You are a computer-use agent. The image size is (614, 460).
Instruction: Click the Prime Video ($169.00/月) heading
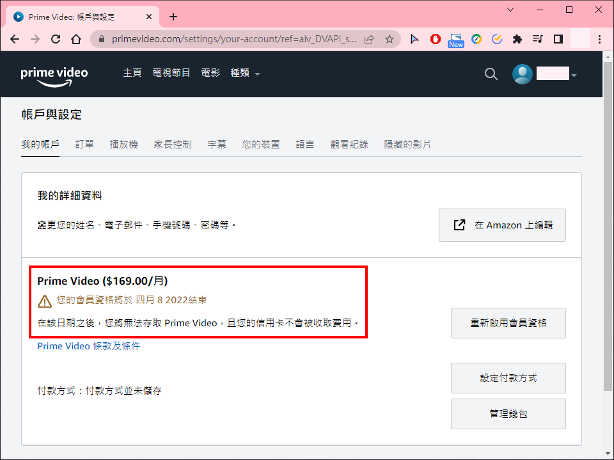click(102, 281)
